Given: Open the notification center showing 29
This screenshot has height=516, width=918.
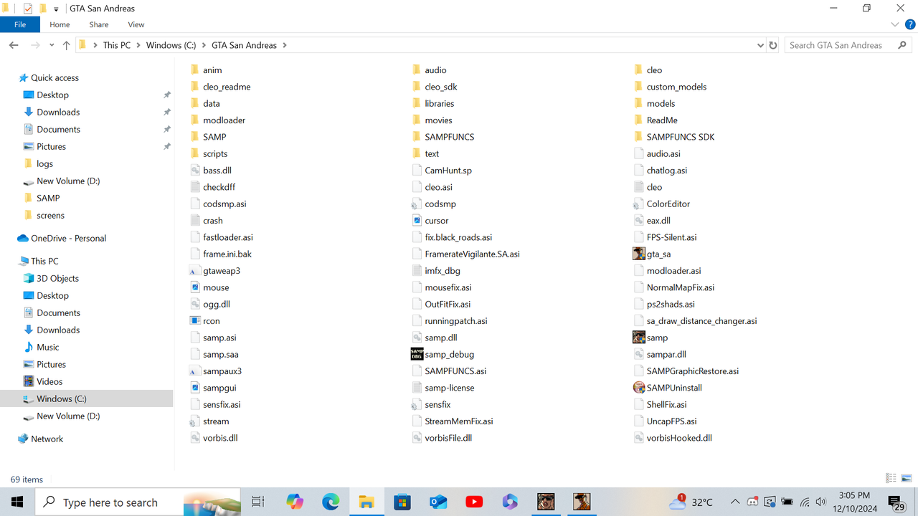Looking at the screenshot, I should (896, 502).
